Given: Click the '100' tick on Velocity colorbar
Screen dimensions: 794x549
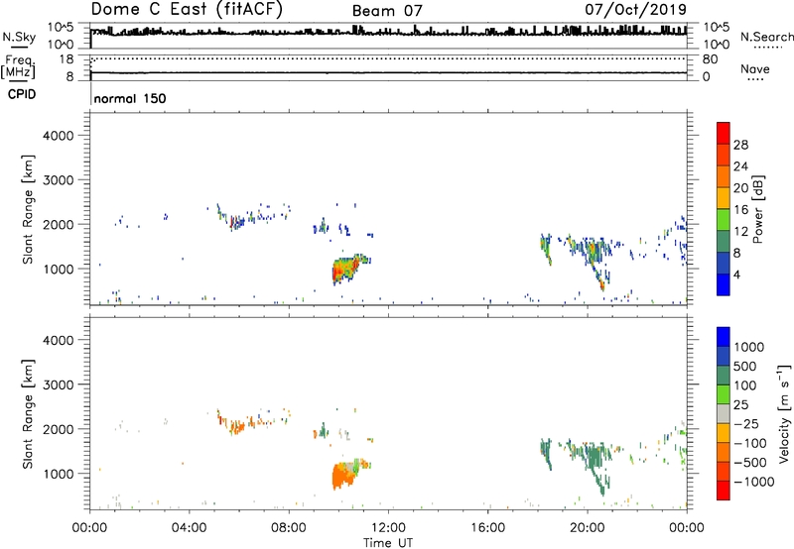Looking at the screenshot, I should coord(745,385).
